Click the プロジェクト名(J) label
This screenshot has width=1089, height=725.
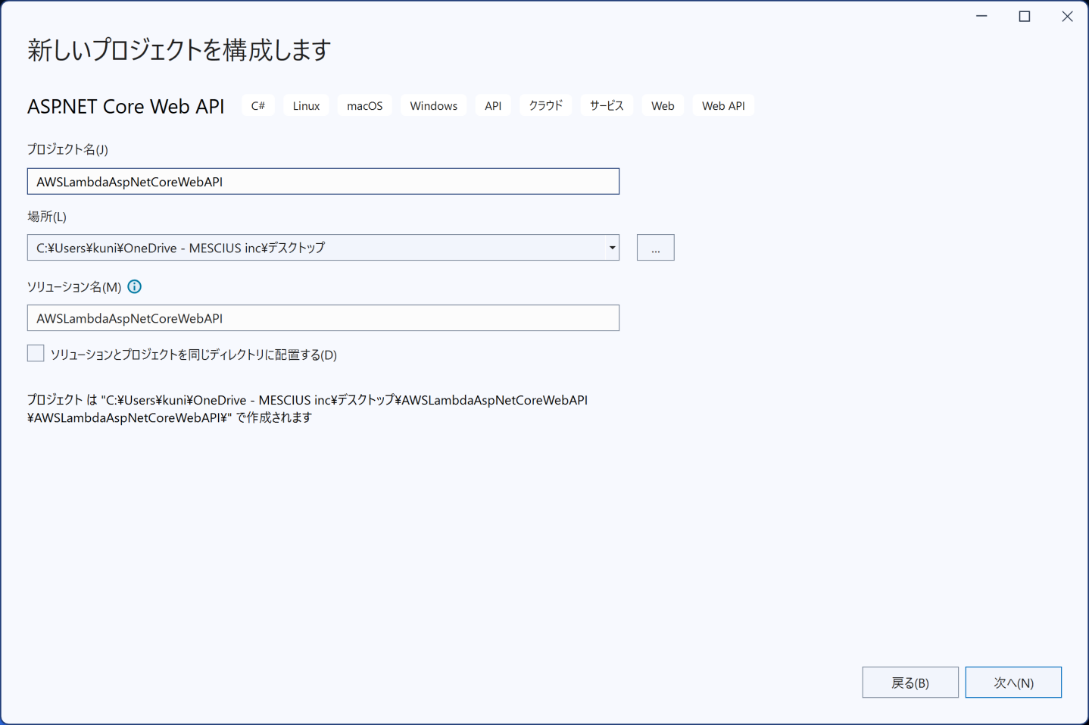[67, 149]
